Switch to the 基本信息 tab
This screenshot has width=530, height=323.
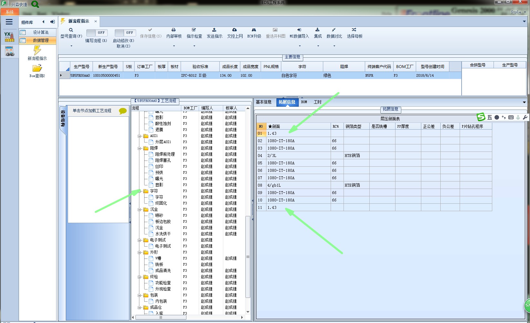(264, 102)
